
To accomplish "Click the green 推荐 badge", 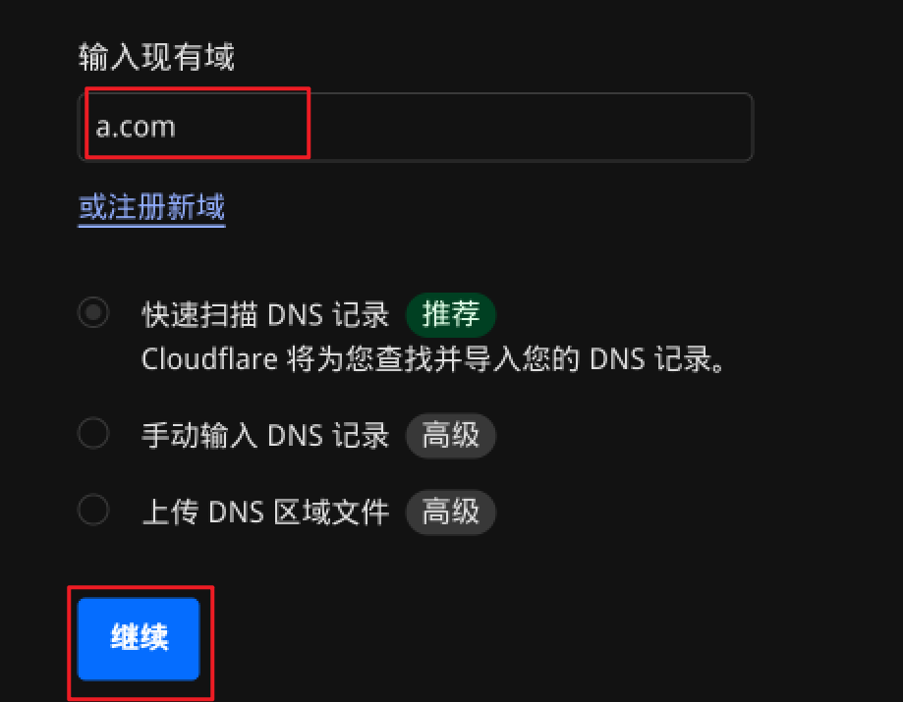I will pyautogui.click(x=450, y=315).
